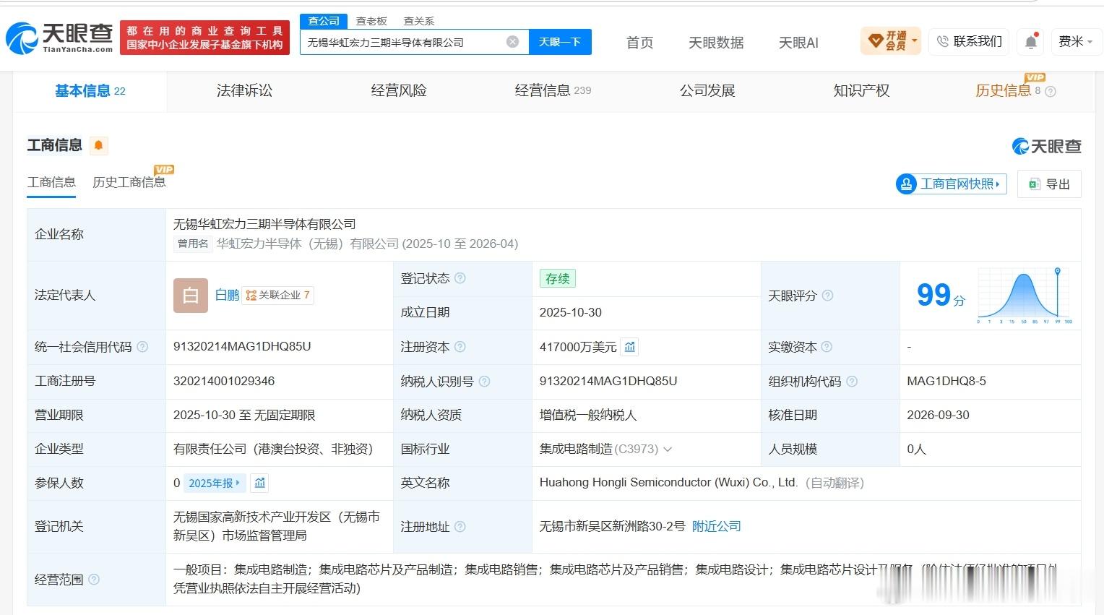Screen dimensions: 1104x615
Task: Click the alert bell beside 工商信息 heading
Action: point(99,145)
